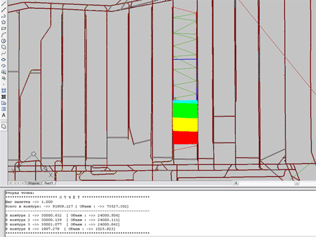Pick the Arc tool
Viewport: 316px width, 237px height.
tap(4, 35)
